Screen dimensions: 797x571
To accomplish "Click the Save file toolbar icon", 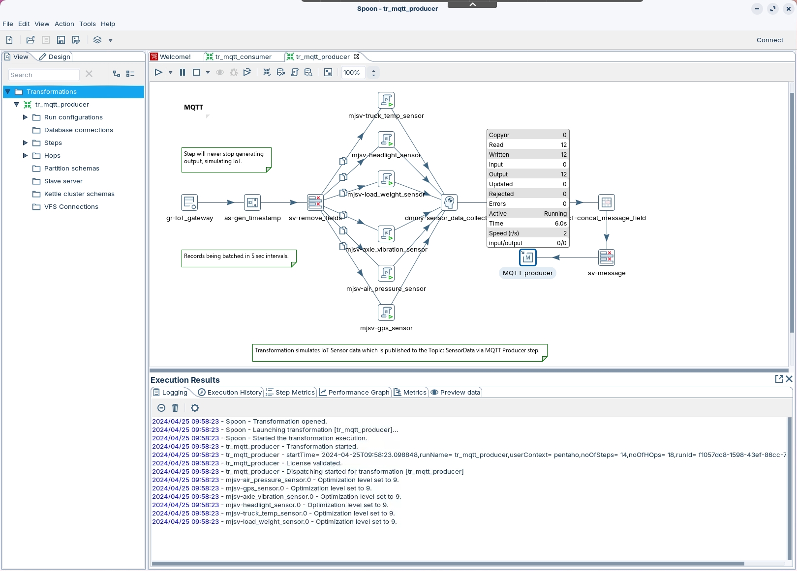I will point(61,40).
